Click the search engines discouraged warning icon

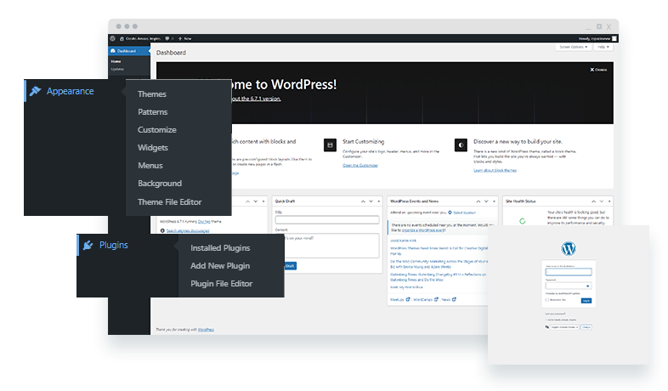(162, 230)
